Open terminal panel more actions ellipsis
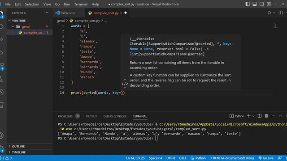 pos(273,116)
